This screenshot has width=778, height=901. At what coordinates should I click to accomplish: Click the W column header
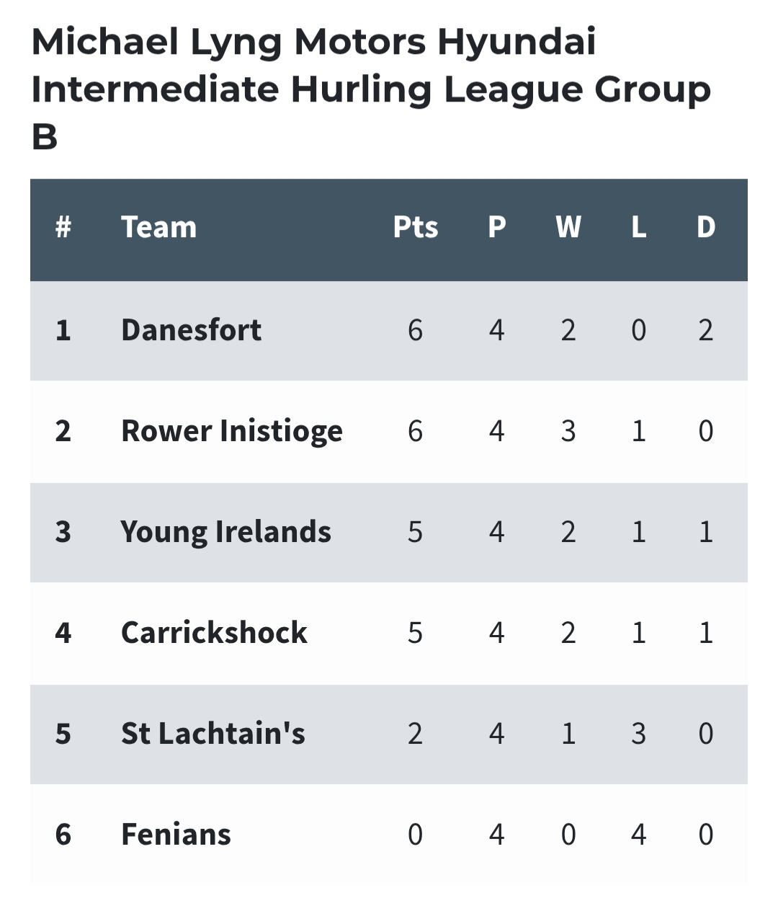(x=568, y=228)
